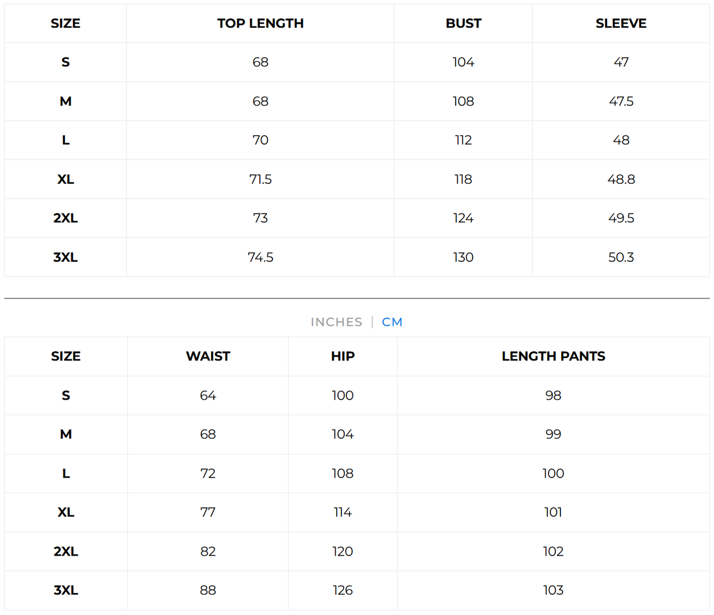Screen dimensions: 714x615
Task: Click the BUST column header
Action: point(463,23)
